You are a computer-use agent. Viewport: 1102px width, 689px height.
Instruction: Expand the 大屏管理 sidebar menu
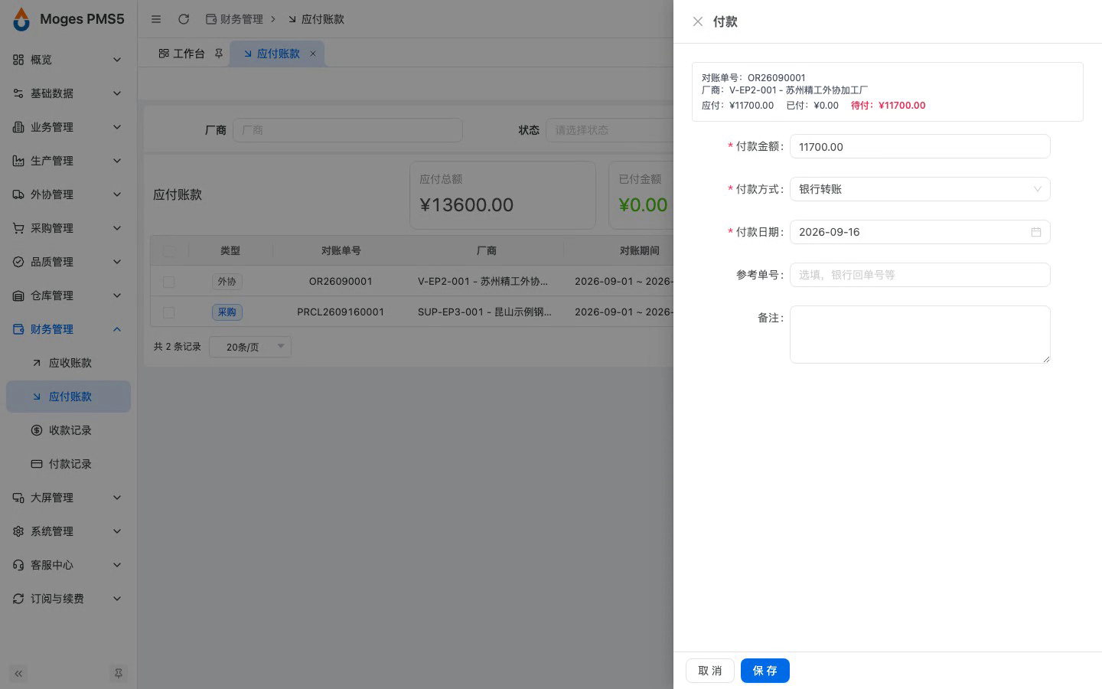(x=68, y=498)
